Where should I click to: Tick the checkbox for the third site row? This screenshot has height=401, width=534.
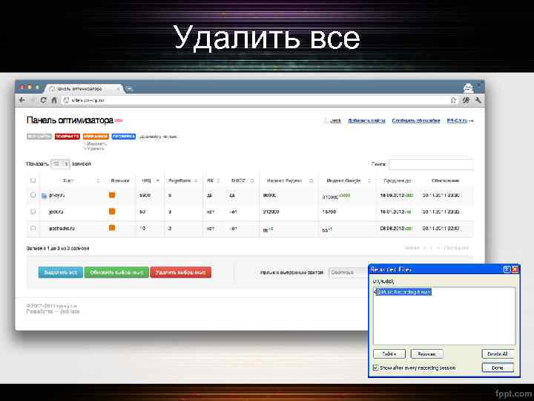pos(33,228)
